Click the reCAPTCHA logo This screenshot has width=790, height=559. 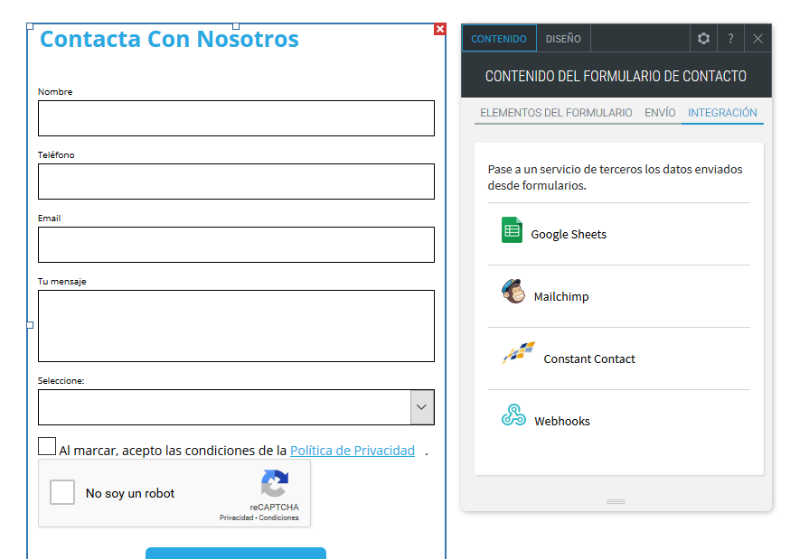click(x=274, y=483)
